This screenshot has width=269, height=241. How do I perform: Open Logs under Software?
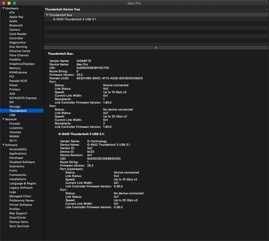click(x=13, y=192)
